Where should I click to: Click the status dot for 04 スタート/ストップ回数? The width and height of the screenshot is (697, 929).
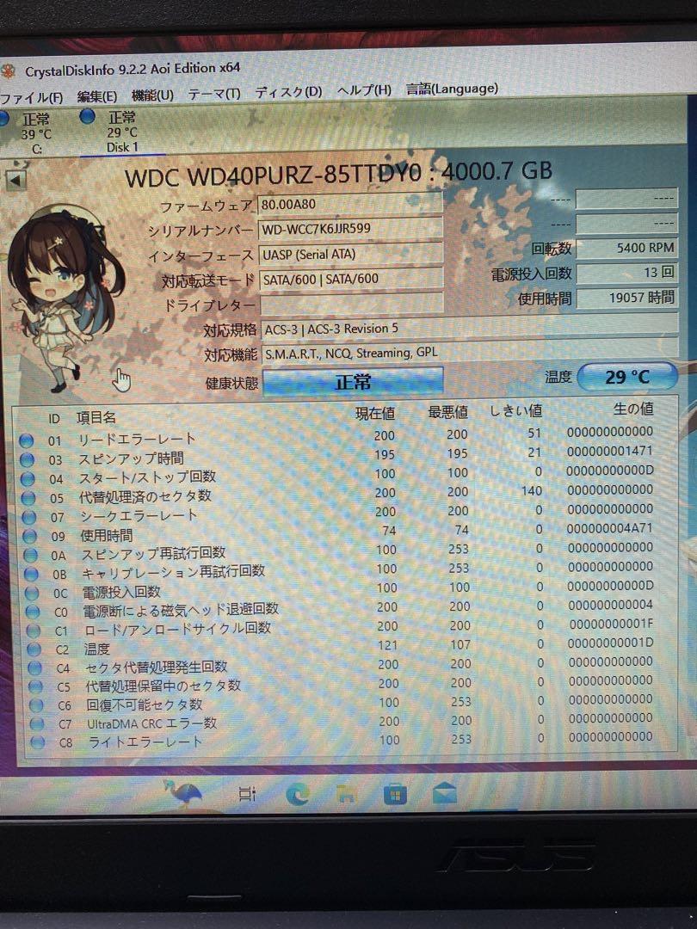(28, 479)
